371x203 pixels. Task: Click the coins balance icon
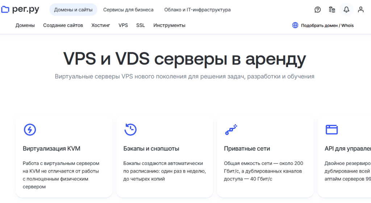(x=332, y=10)
